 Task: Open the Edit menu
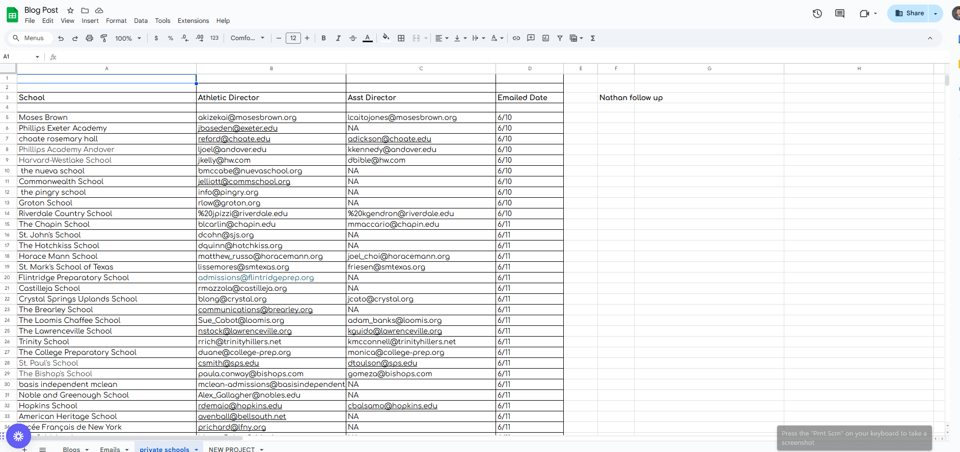click(48, 21)
